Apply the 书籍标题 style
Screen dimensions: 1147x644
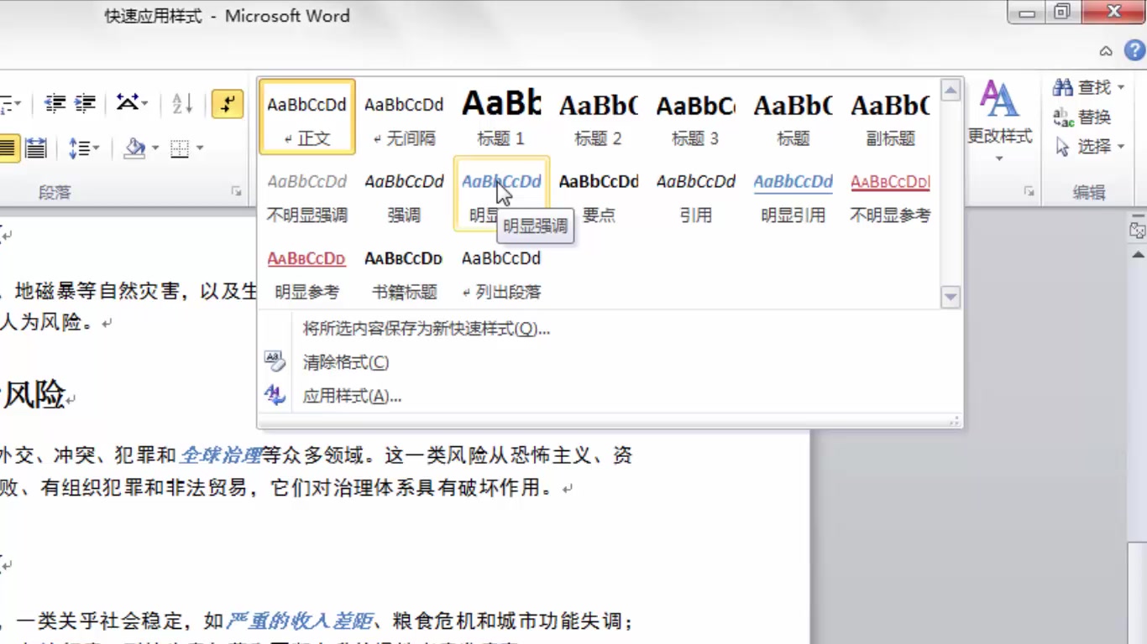pyautogui.click(x=404, y=272)
